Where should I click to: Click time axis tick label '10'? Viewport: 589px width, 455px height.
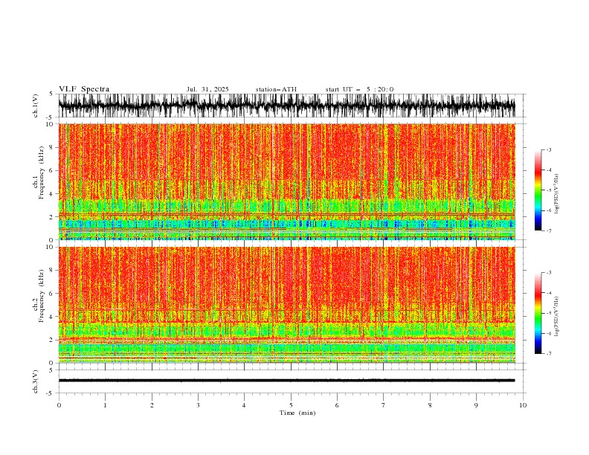pyautogui.click(x=523, y=405)
